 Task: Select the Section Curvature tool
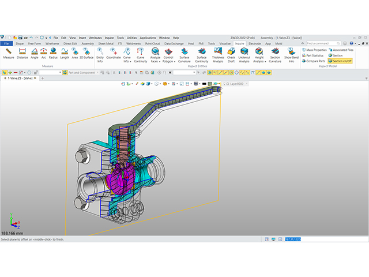[275, 55]
